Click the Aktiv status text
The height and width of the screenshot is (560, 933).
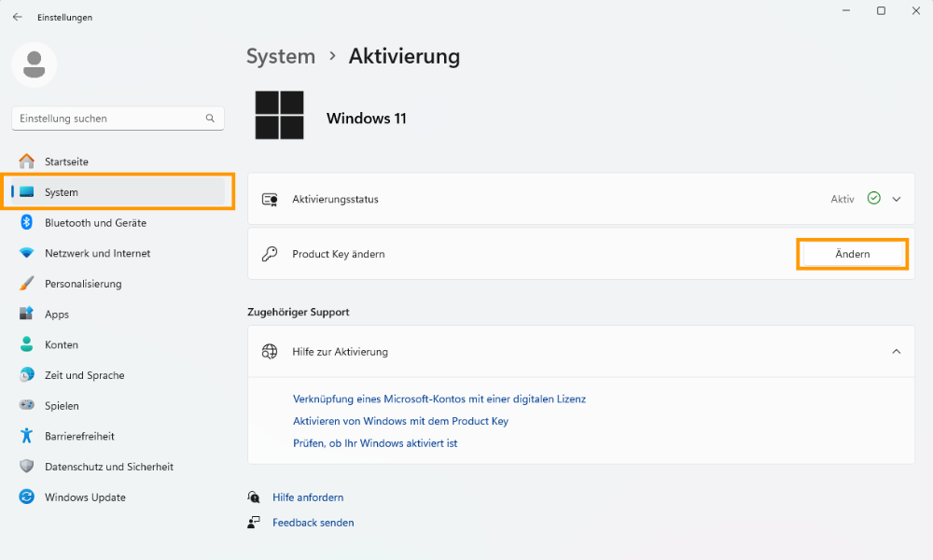pos(842,200)
